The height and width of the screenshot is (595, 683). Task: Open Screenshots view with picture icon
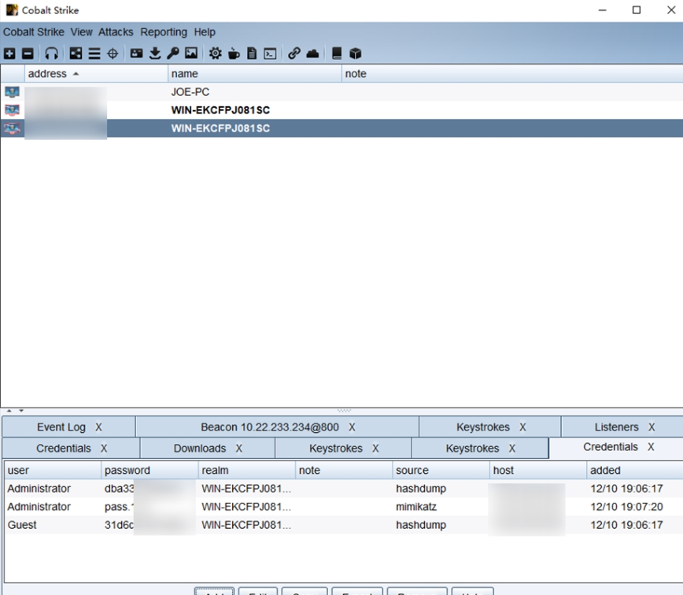191,53
